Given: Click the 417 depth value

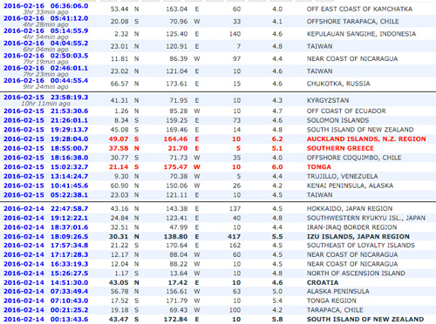Looking at the screenshot, I should 235,237.
